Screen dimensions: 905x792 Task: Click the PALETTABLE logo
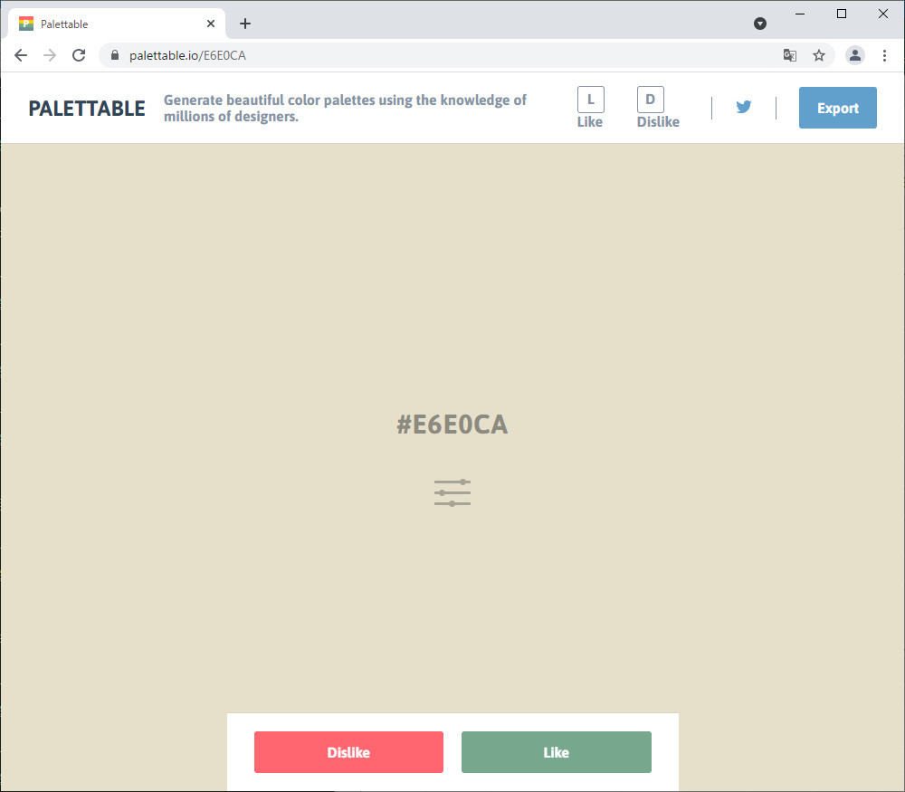click(x=87, y=108)
